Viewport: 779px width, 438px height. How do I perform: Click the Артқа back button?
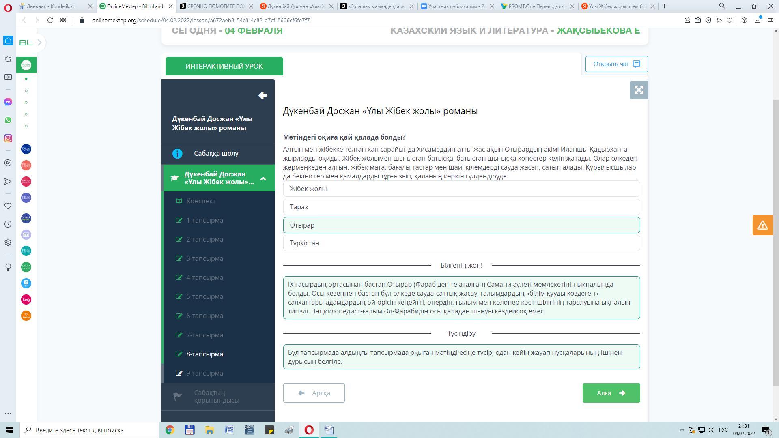tap(314, 393)
